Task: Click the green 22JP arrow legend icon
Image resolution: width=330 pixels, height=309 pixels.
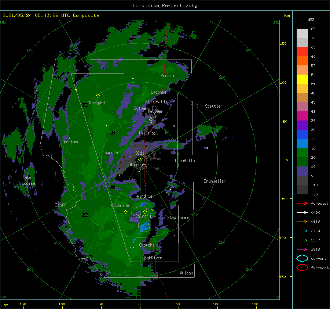Action: pyautogui.click(x=302, y=240)
